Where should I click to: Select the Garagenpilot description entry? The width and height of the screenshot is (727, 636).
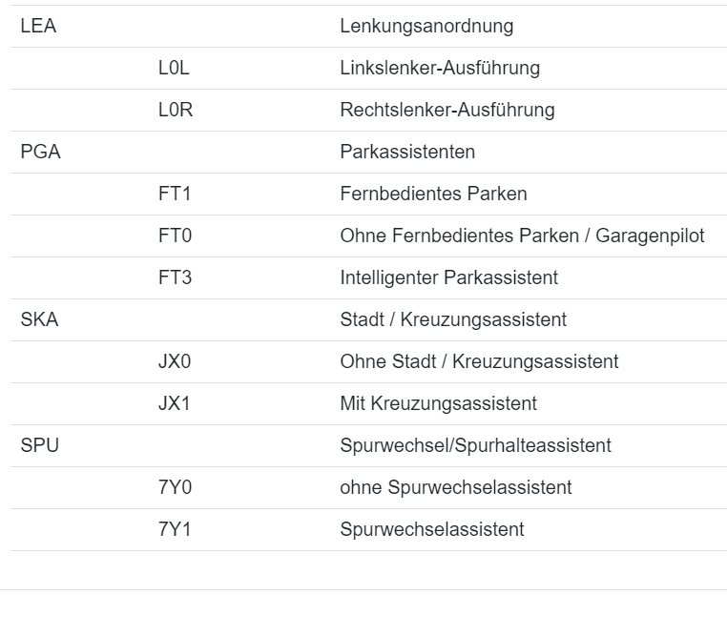[x=521, y=236]
